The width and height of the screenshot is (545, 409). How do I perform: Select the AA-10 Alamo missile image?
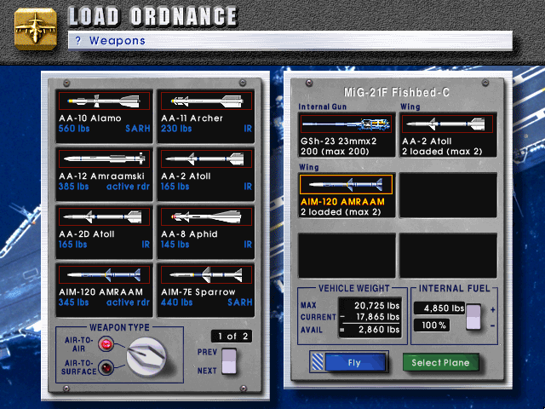[104, 101]
